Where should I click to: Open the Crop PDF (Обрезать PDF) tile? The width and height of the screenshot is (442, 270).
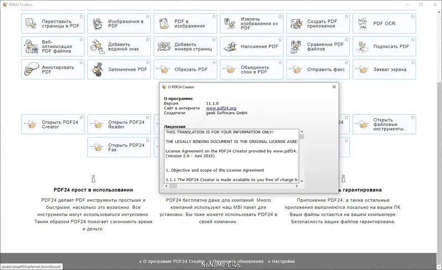185,70
